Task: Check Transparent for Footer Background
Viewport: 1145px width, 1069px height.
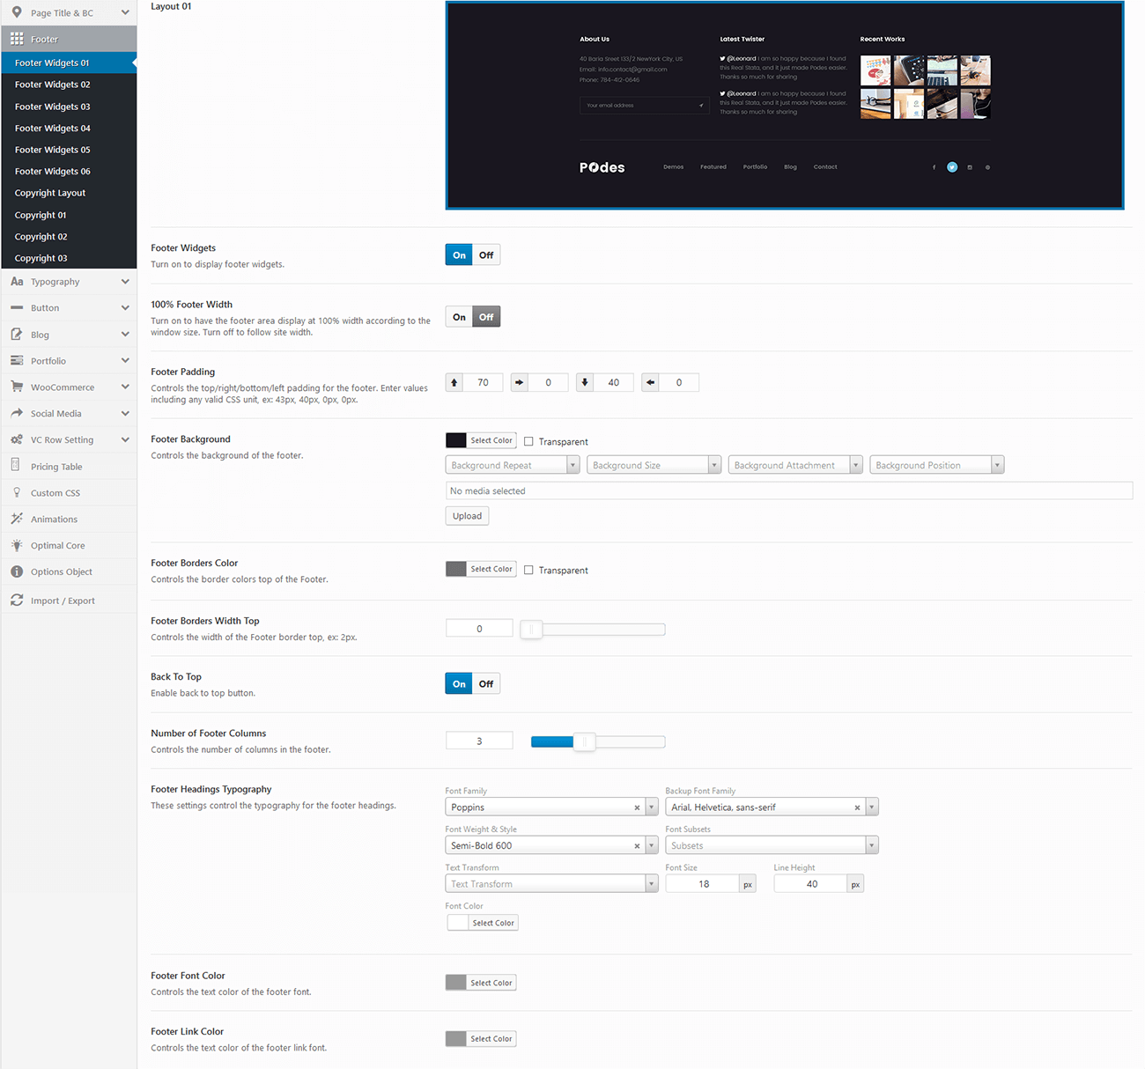Action: (x=528, y=442)
